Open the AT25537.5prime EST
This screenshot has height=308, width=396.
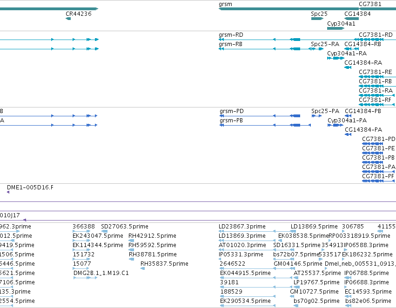coord(296,278)
